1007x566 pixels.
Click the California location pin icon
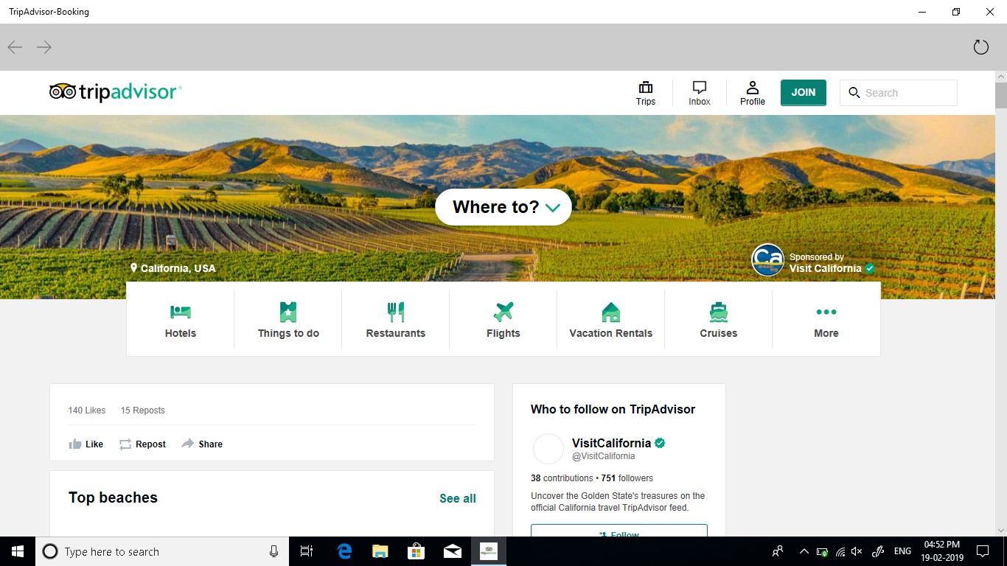pos(134,268)
